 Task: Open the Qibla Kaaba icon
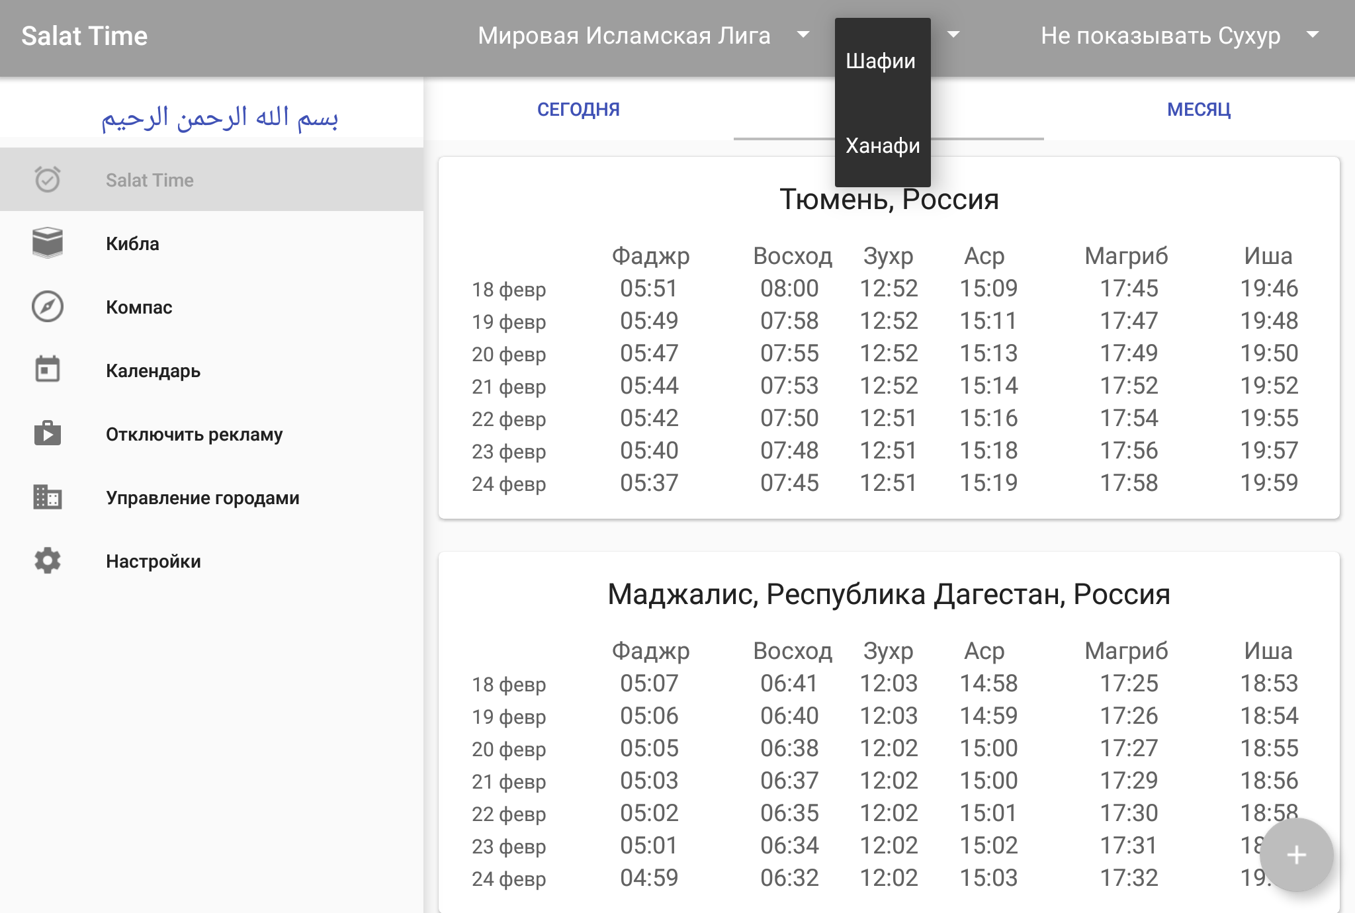[48, 243]
